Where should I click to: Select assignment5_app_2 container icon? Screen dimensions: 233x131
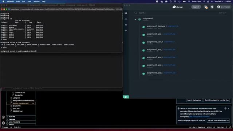(x=144, y=50)
